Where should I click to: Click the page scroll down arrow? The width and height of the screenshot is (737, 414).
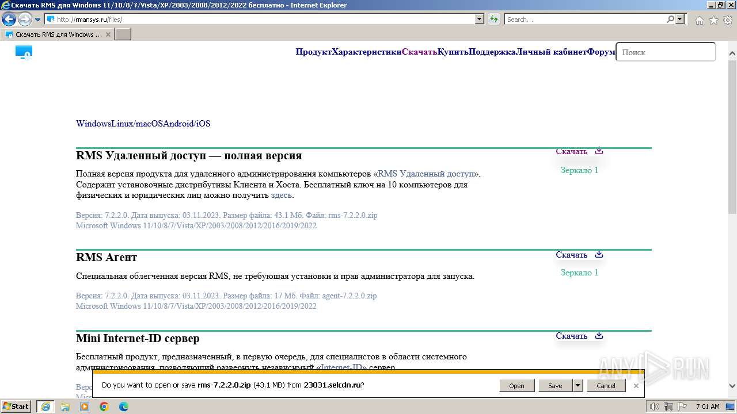pyautogui.click(x=732, y=386)
